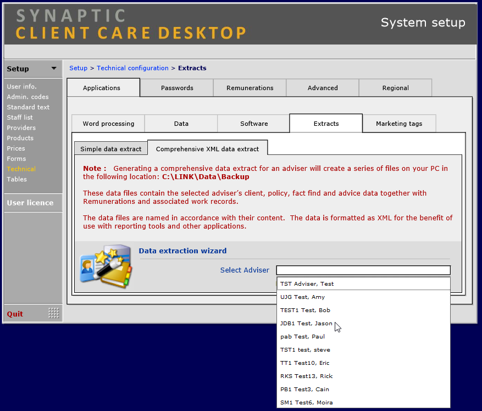
Task: Choose SM1 Test6, Moira option
Action: (363, 402)
